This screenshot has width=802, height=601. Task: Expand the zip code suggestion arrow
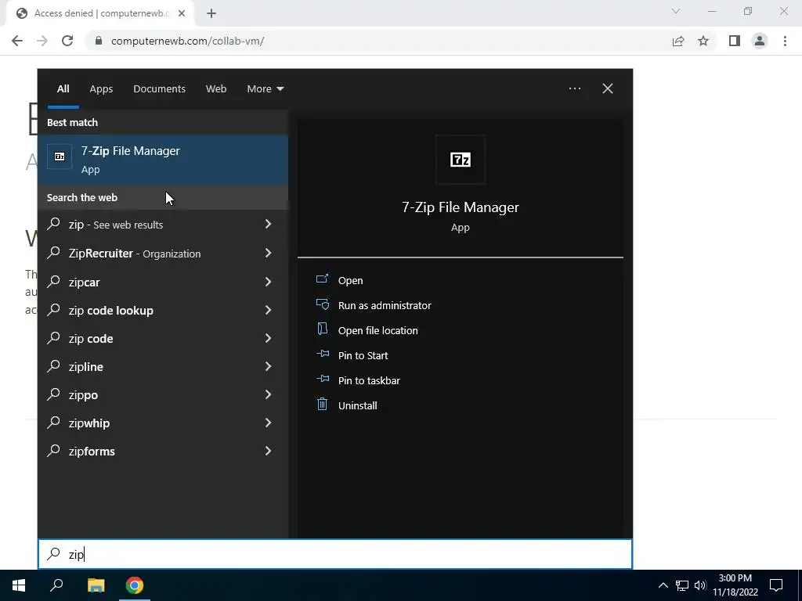point(268,338)
